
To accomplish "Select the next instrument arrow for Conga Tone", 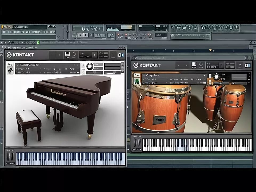I will click(x=205, y=75).
